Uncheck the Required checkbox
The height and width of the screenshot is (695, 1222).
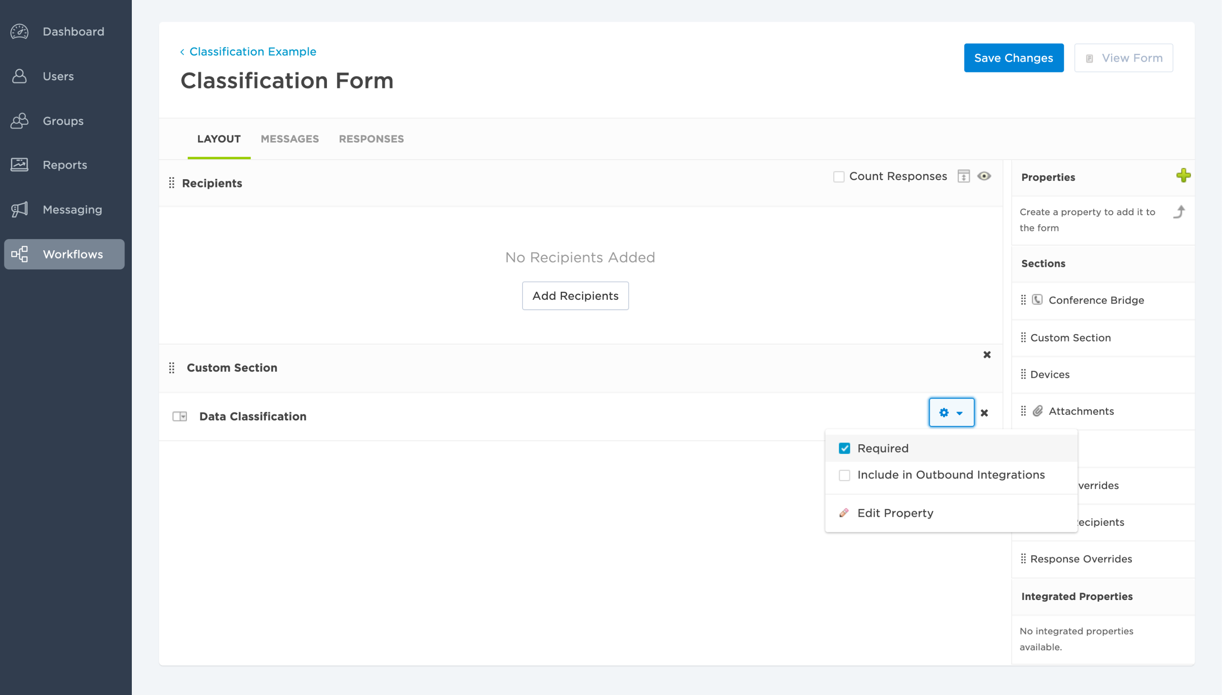(x=844, y=448)
